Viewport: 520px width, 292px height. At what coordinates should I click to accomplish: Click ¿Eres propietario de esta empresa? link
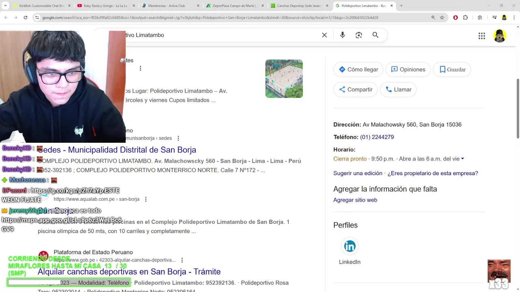(x=433, y=173)
